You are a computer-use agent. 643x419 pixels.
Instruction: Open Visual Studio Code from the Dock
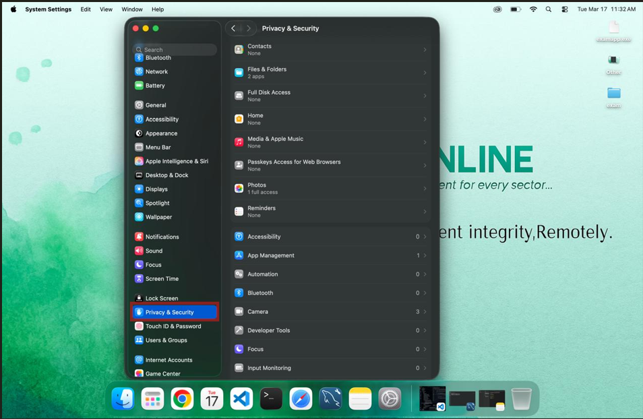[241, 399]
